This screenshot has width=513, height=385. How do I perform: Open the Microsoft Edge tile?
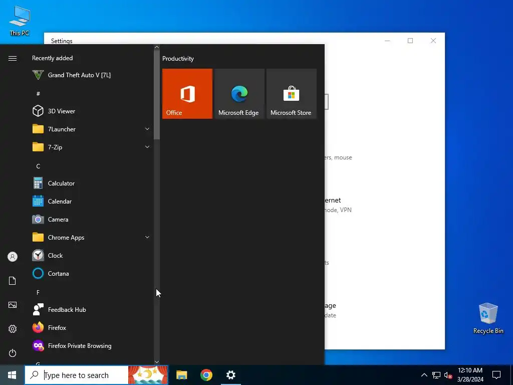pos(239,94)
